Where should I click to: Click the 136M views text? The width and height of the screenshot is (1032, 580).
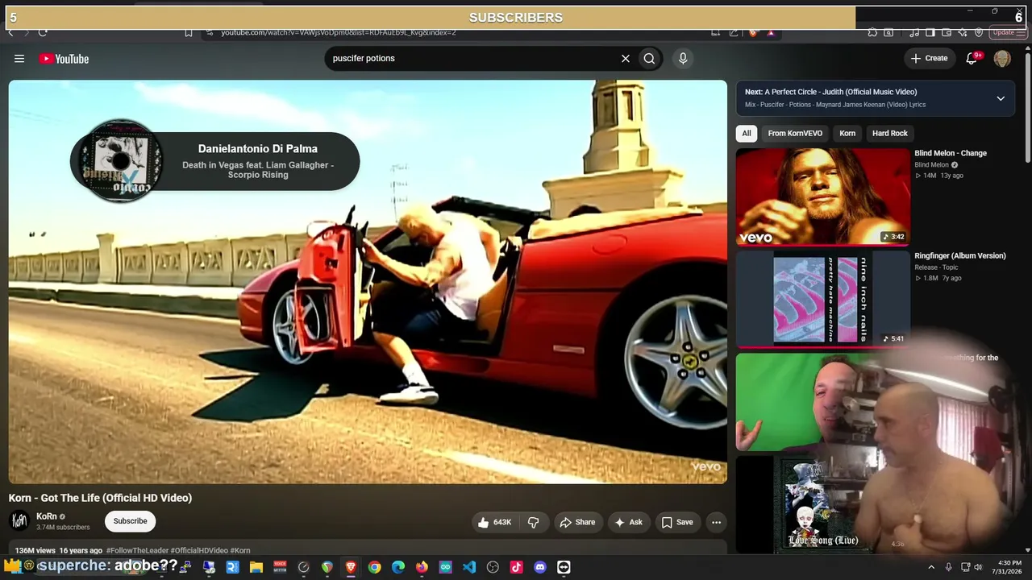pos(35,551)
